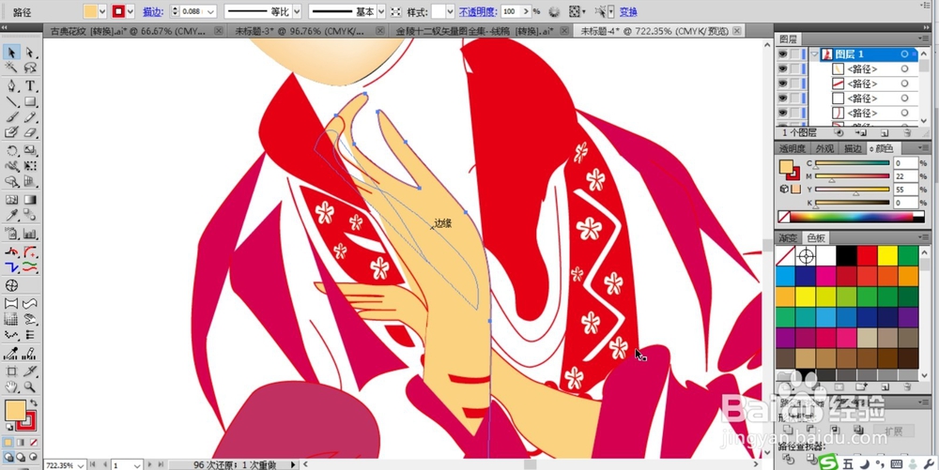Click the target circle of 图层 1
Viewport: 939px width, 470px height.
(x=904, y=54)
